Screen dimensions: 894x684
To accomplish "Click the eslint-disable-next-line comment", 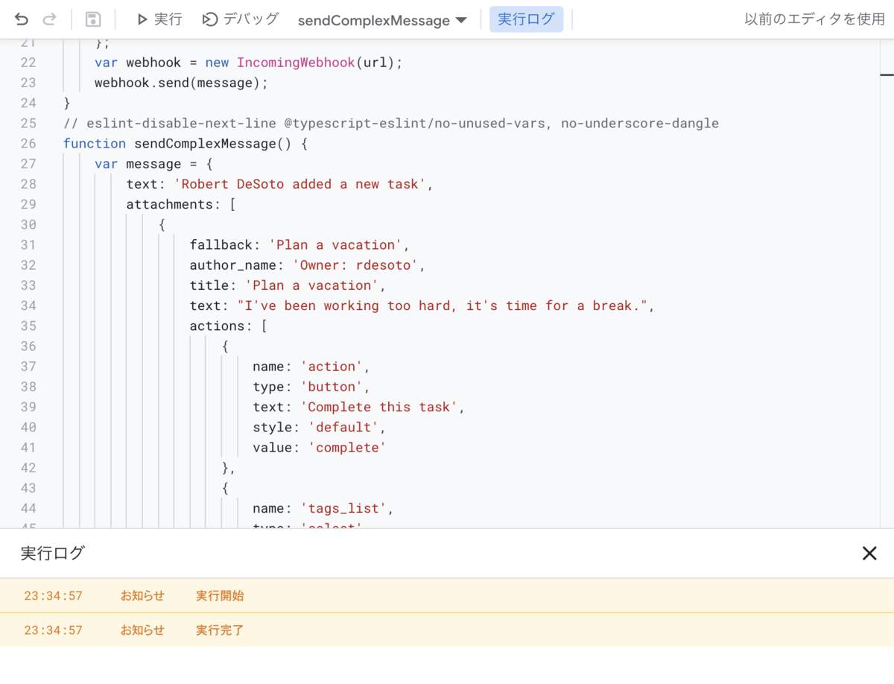I will (391, 123).
